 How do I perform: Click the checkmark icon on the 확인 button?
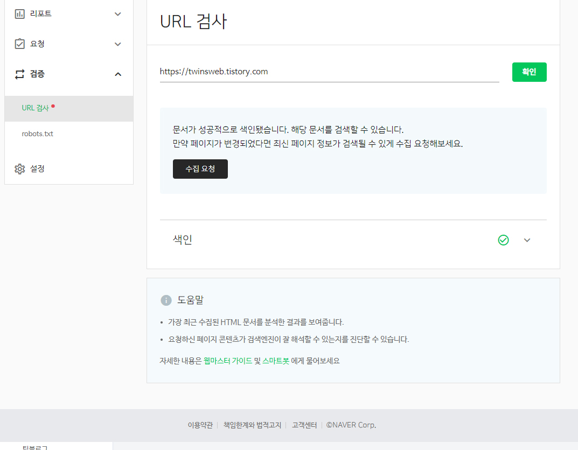click(529, 72)
